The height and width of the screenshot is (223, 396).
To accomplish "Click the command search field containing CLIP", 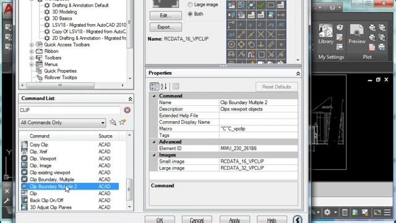I will tap(70, 110).
